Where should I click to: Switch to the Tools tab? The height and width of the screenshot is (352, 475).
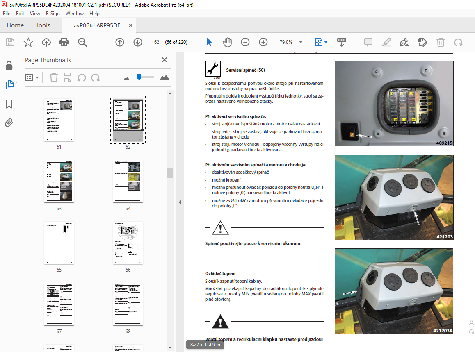pos(43,25)
